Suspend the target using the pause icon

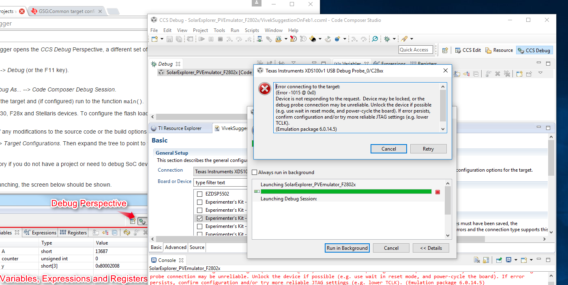(211, 39)
